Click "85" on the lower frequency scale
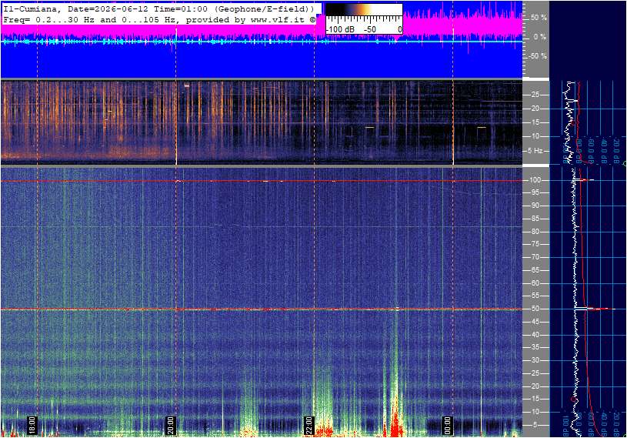 click(535, 219)
